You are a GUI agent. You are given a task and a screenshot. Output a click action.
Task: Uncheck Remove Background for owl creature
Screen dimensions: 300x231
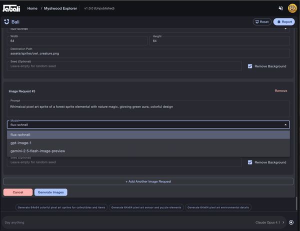[x=250, y=66]
